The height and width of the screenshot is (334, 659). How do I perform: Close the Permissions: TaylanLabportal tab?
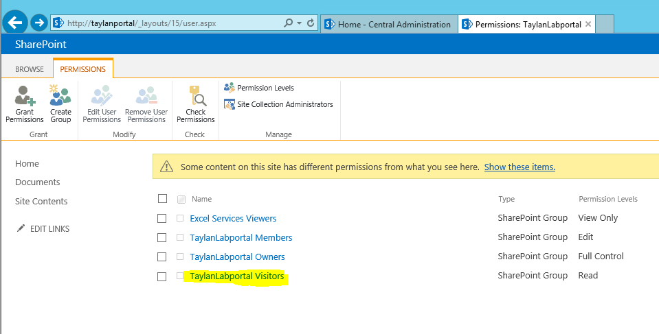pos(588,24)
